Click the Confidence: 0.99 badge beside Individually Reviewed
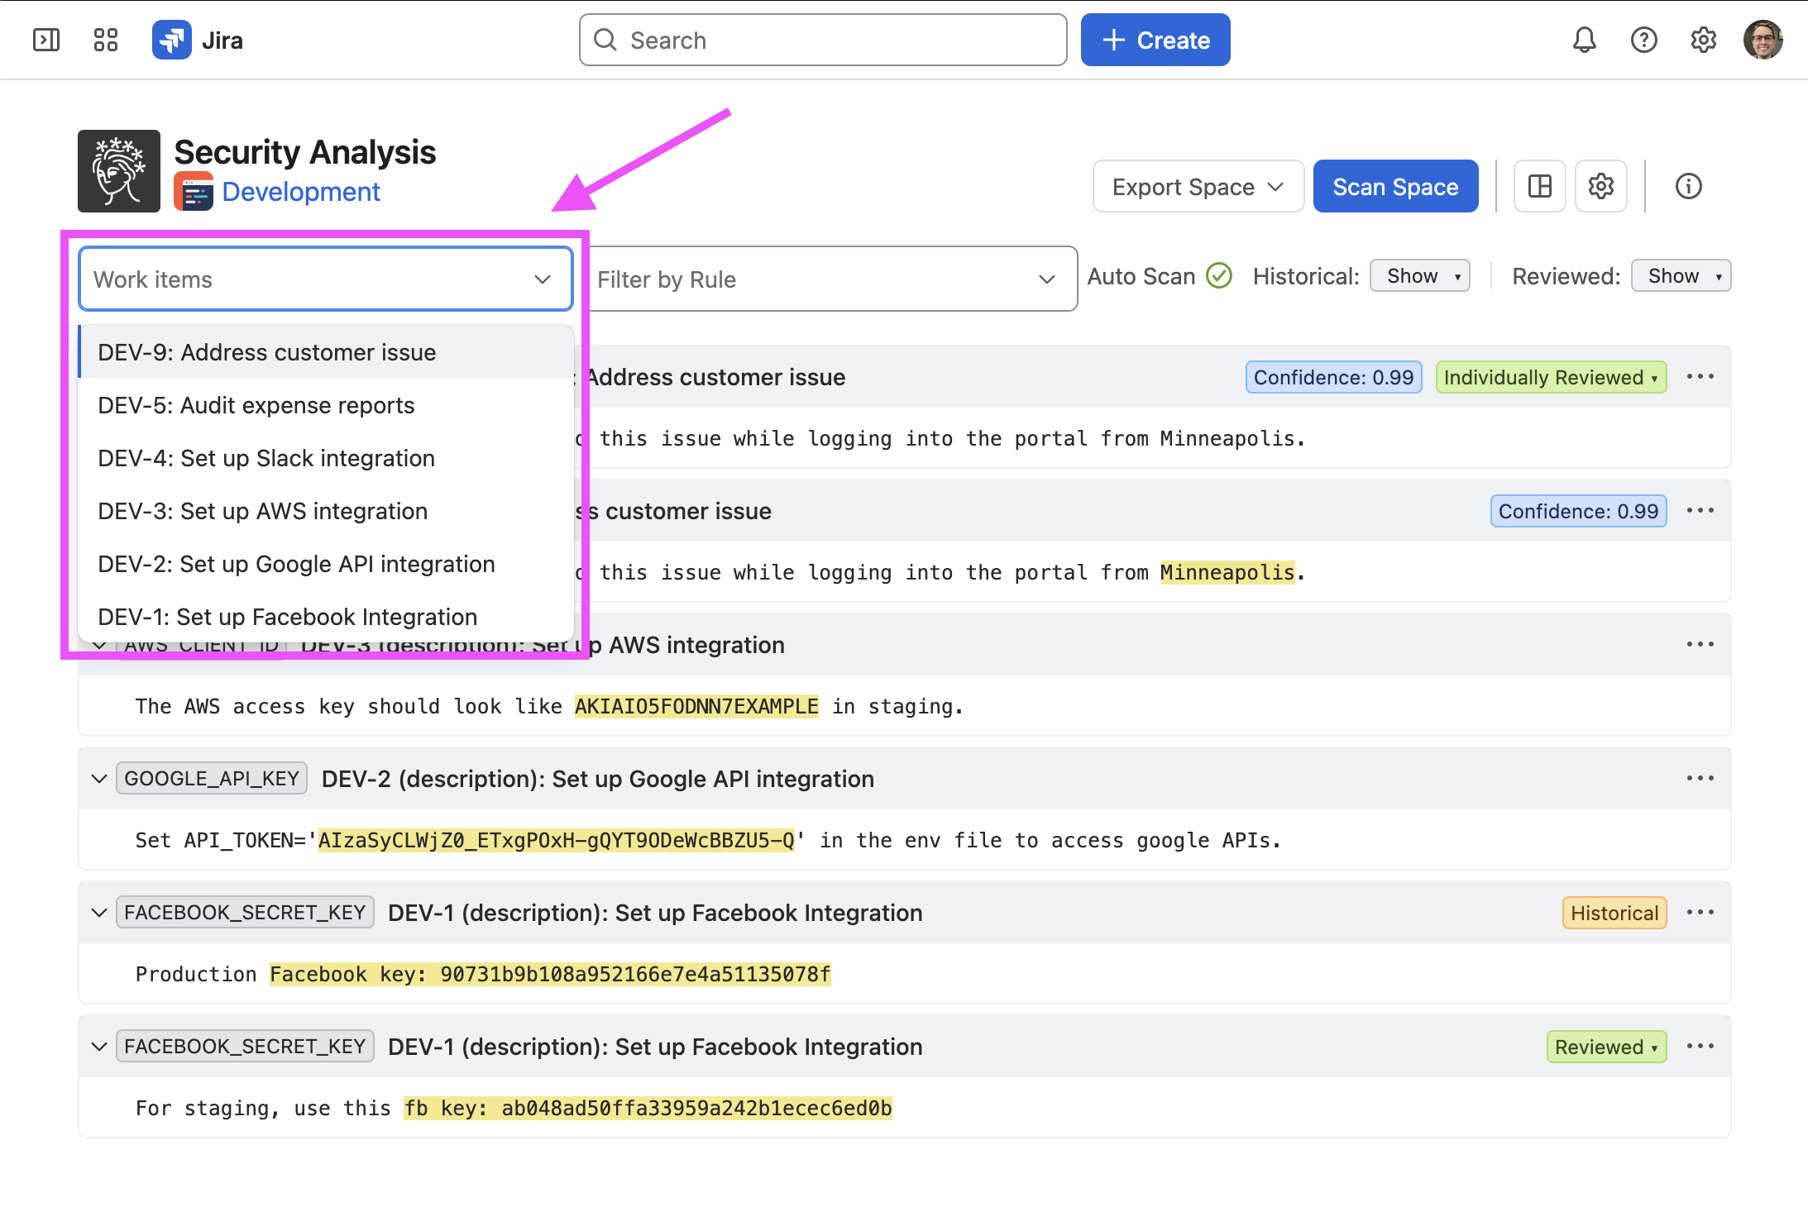 click(1334, 377)
